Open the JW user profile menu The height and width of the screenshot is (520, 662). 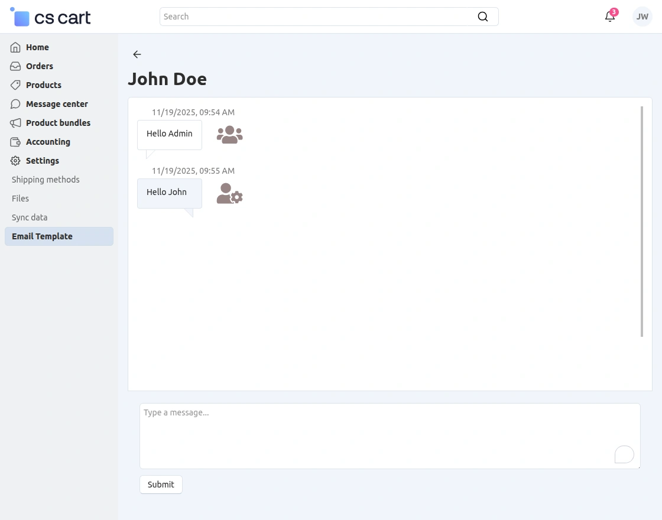pyautogui.click(x=642, y=17)
